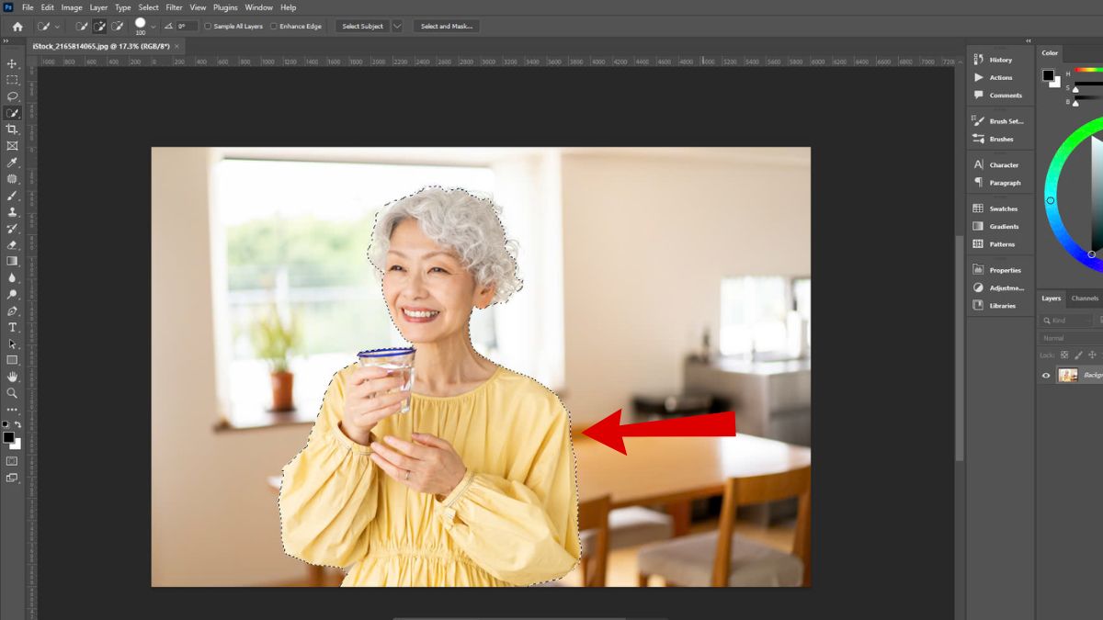Click the Select and Mask button
This screenshot has width=1103, height=620.
coord(446,27)
